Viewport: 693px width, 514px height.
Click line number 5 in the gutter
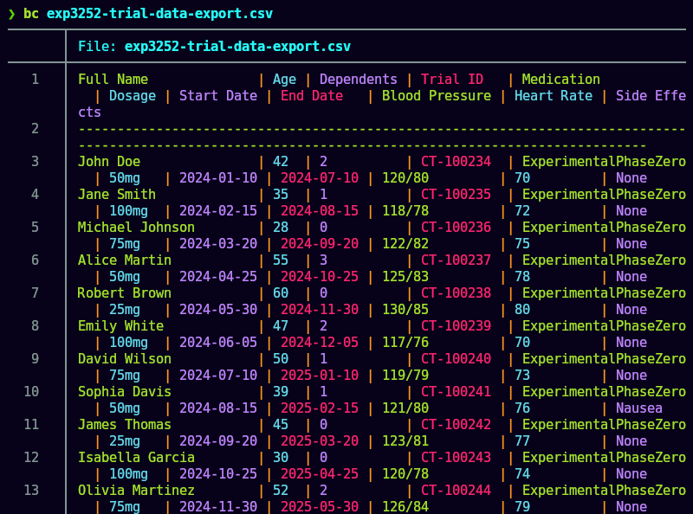pos(34,227)
